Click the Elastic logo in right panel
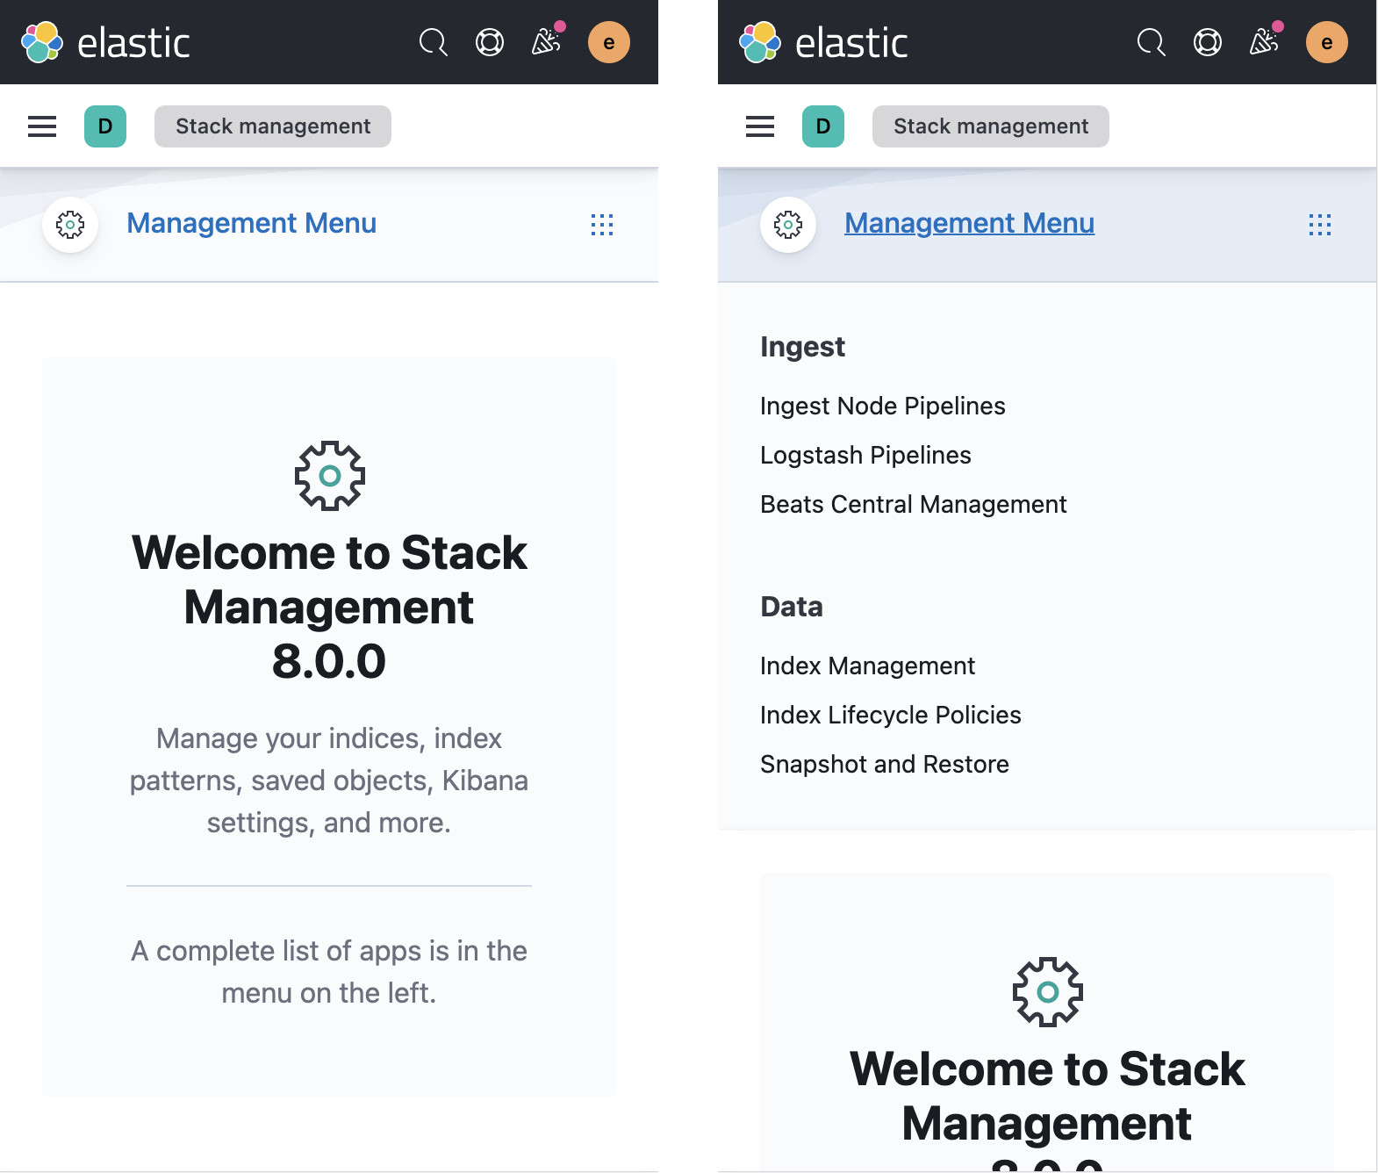The image size is (1378, 1173). pyautogui.click(x=823, y=42)
